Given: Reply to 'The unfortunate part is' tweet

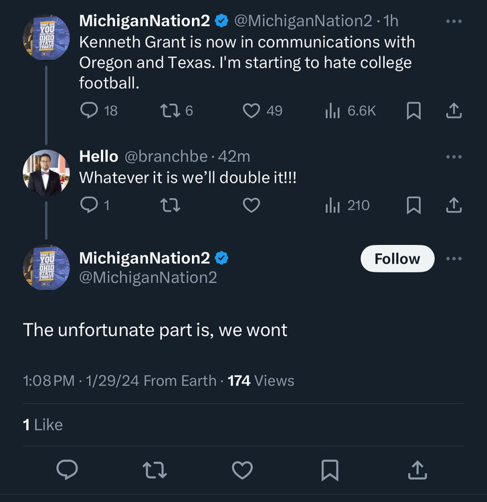Looking at the screenshot, I should (67, 470).
